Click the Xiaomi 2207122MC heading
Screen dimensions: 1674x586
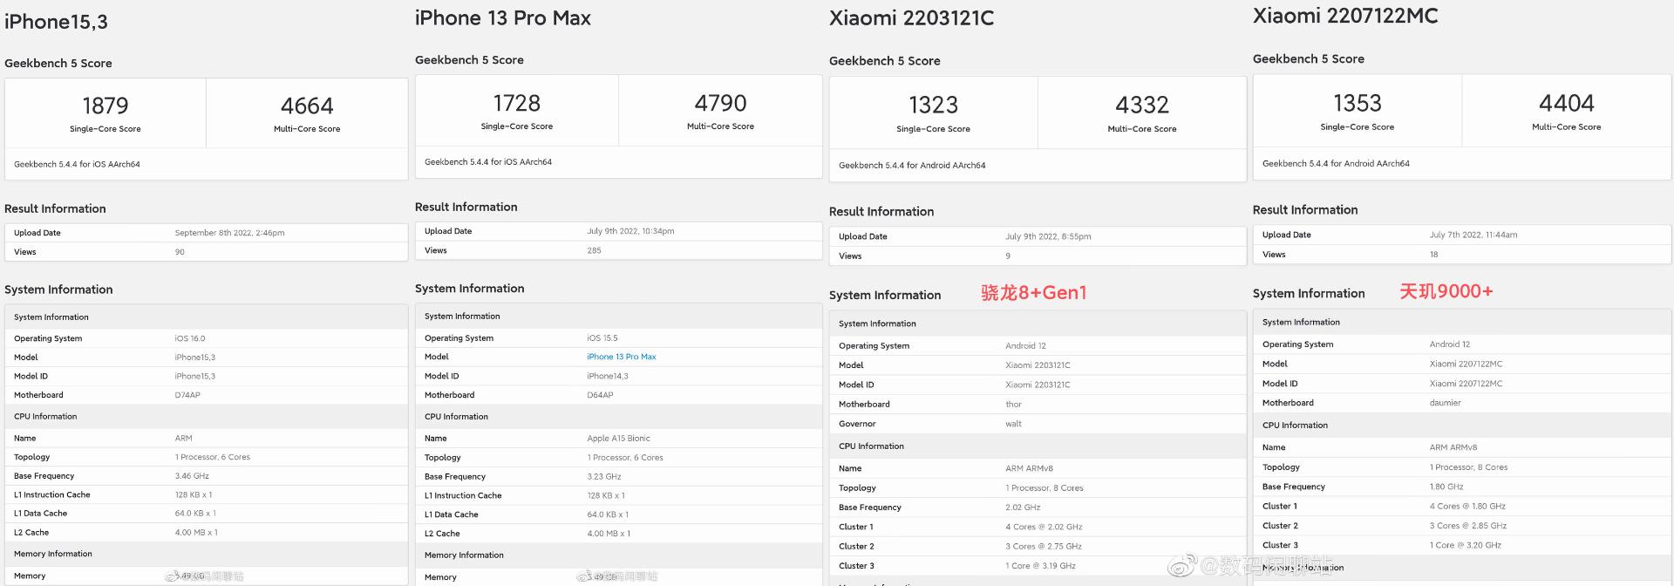point(1345,16)
